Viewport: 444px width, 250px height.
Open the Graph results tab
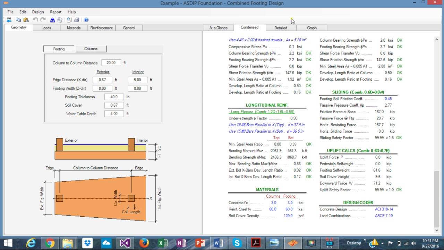click(x=312, y=28)
